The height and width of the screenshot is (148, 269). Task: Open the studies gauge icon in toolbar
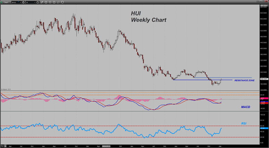[x=46, y=2]
